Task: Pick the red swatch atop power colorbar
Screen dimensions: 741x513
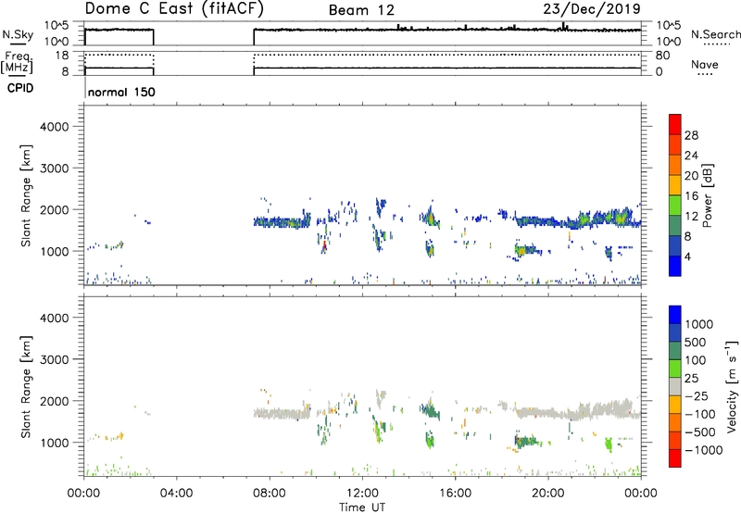Action: [x=675, y=125]
